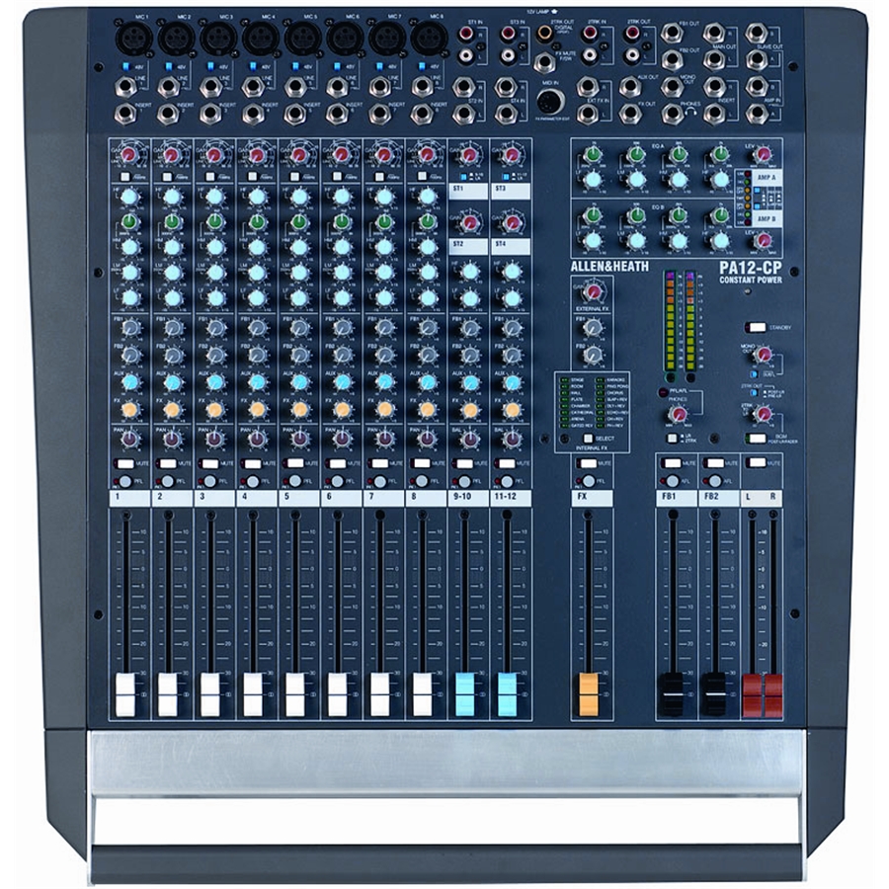Click the orange FX send knob on channel 5
The height and width of the screenshot is (889, 889).
coord(298,409)
